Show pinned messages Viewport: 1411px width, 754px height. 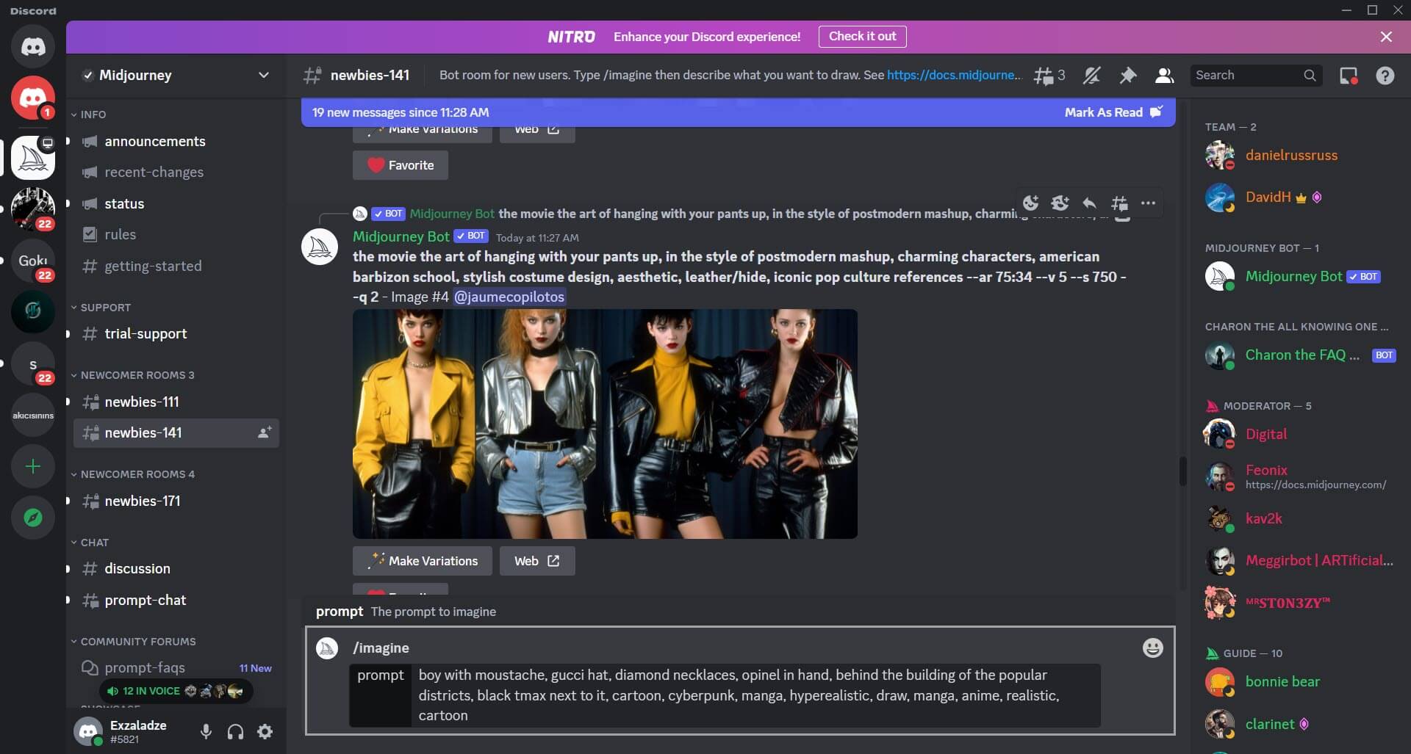pyautogui.click(x=1127, y=75)
